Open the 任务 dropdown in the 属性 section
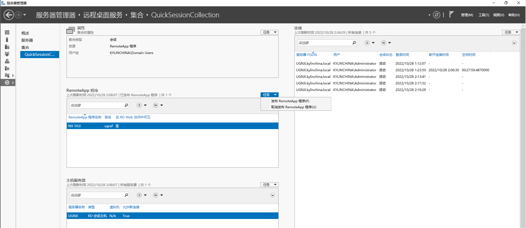The height and width of the screenshot is (228, 526). point(270,32)
